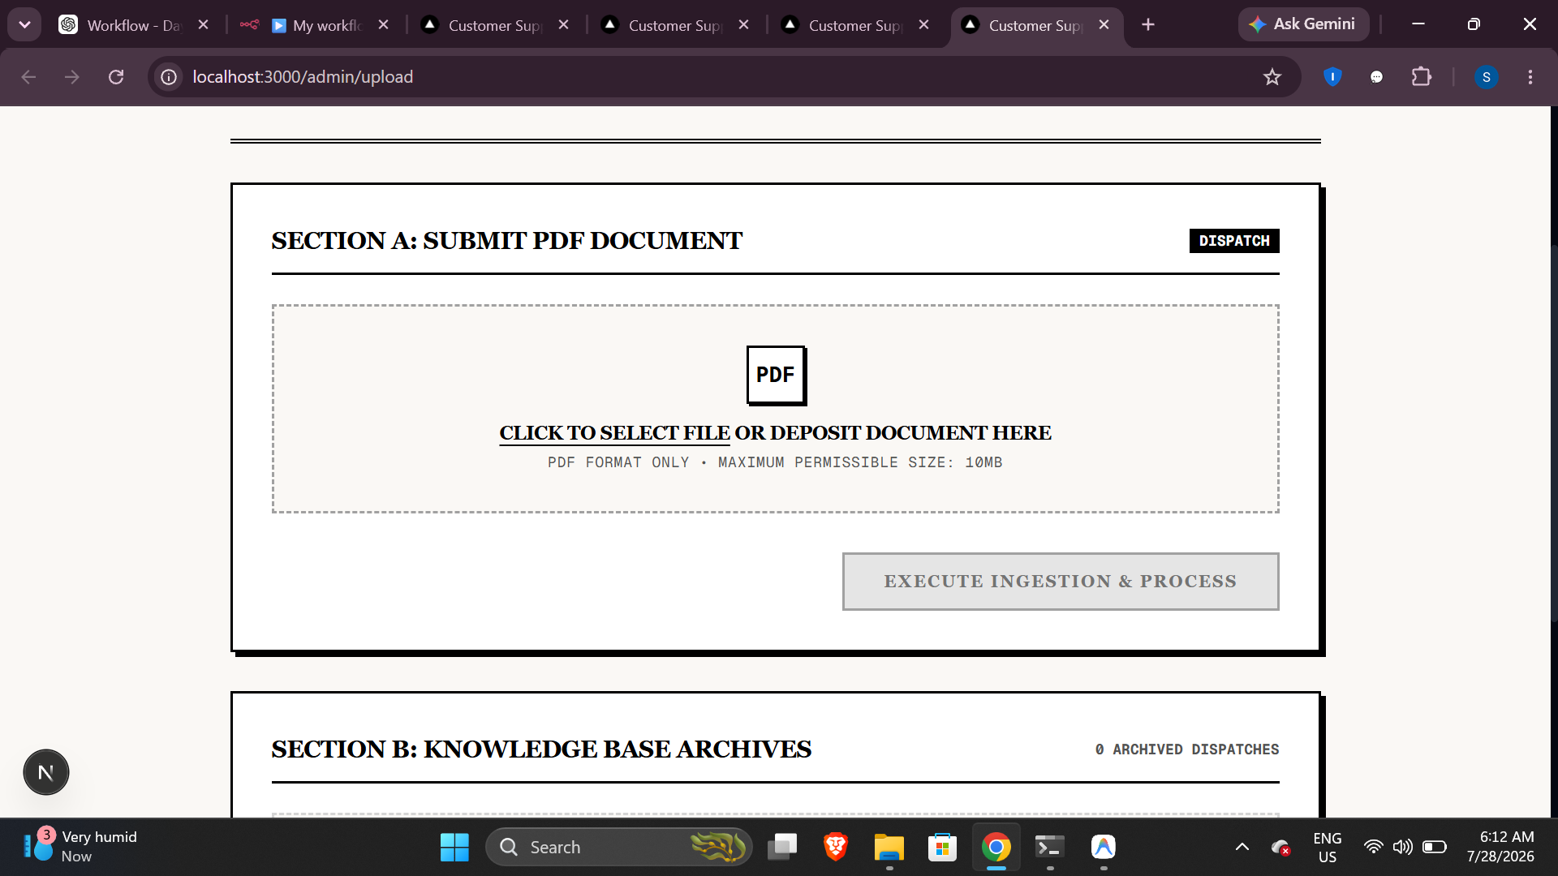Go back to previous page

(29, 77)
